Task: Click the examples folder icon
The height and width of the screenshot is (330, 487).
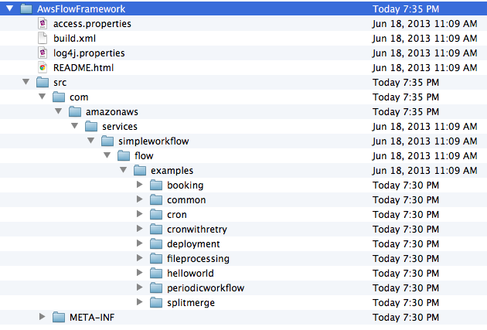Action: click(x=140, y=170)
